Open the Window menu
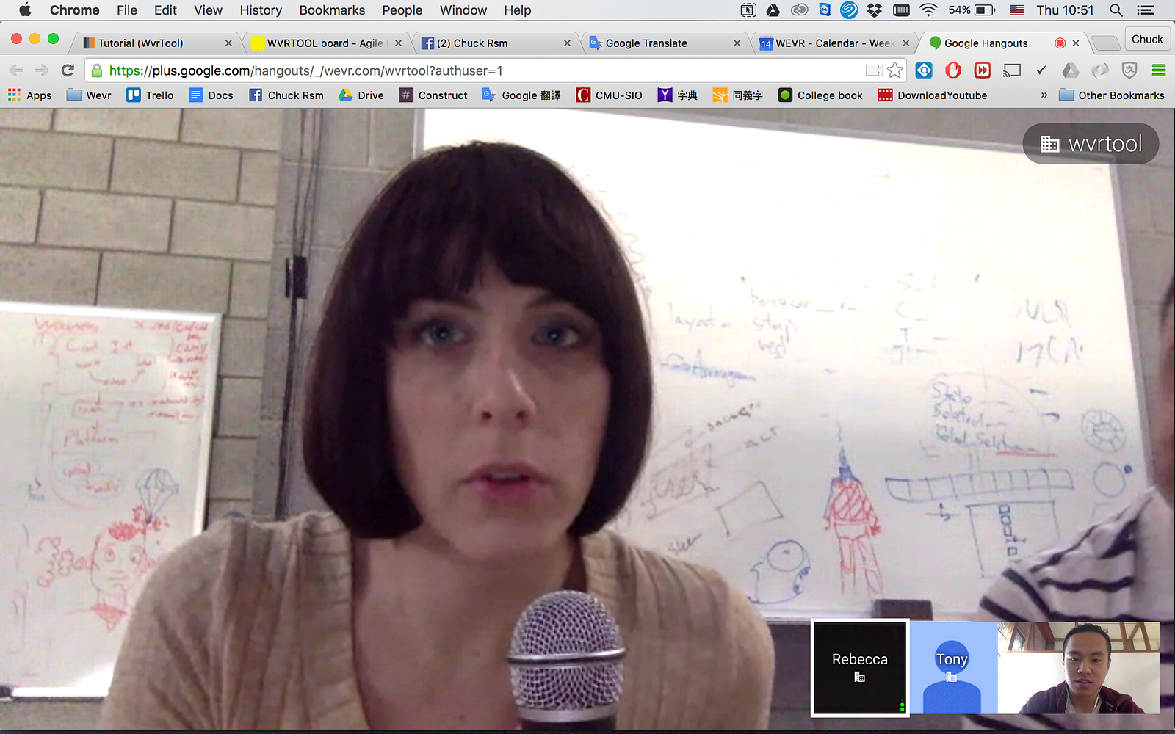Viewport: 1175px width, 734px height. (463, 10)
